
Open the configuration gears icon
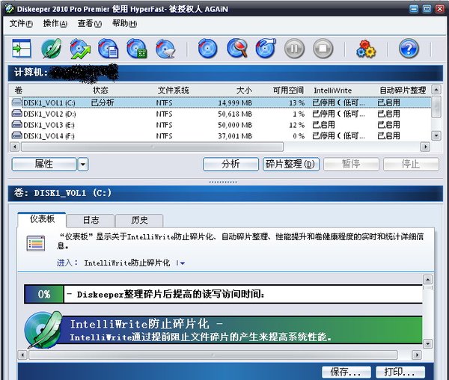[366, 49]
